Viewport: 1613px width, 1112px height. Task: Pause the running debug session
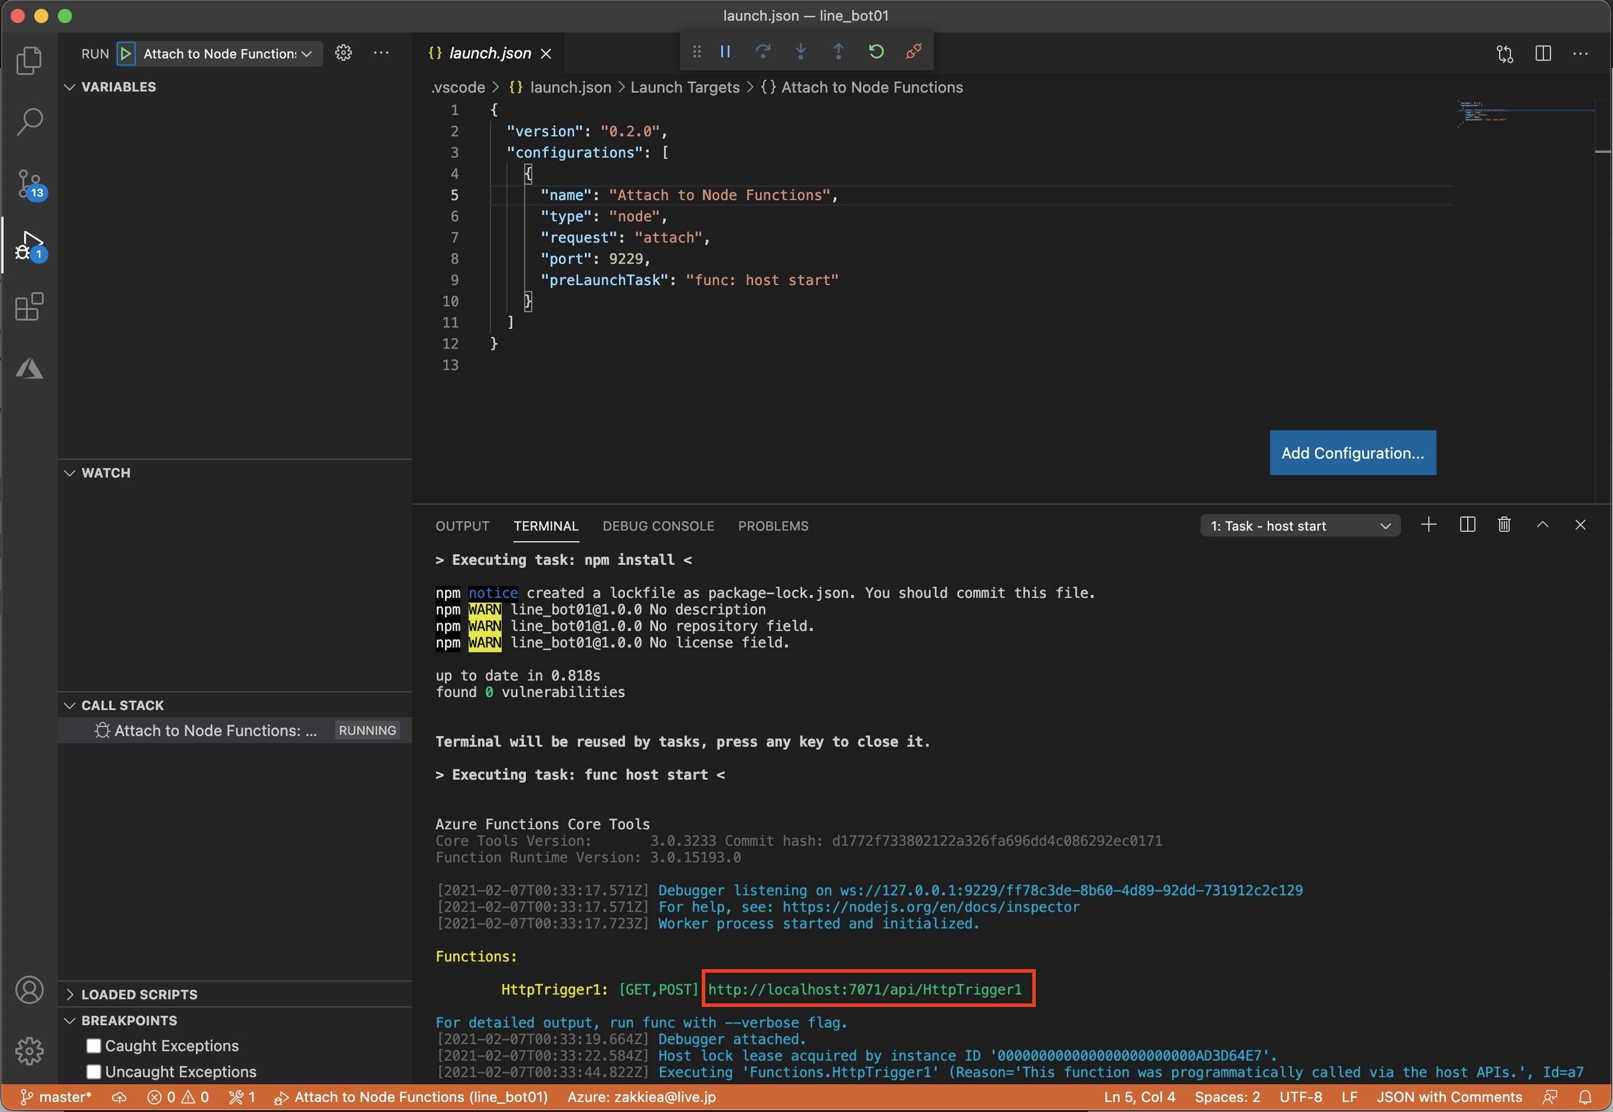(x=725, y=51)
